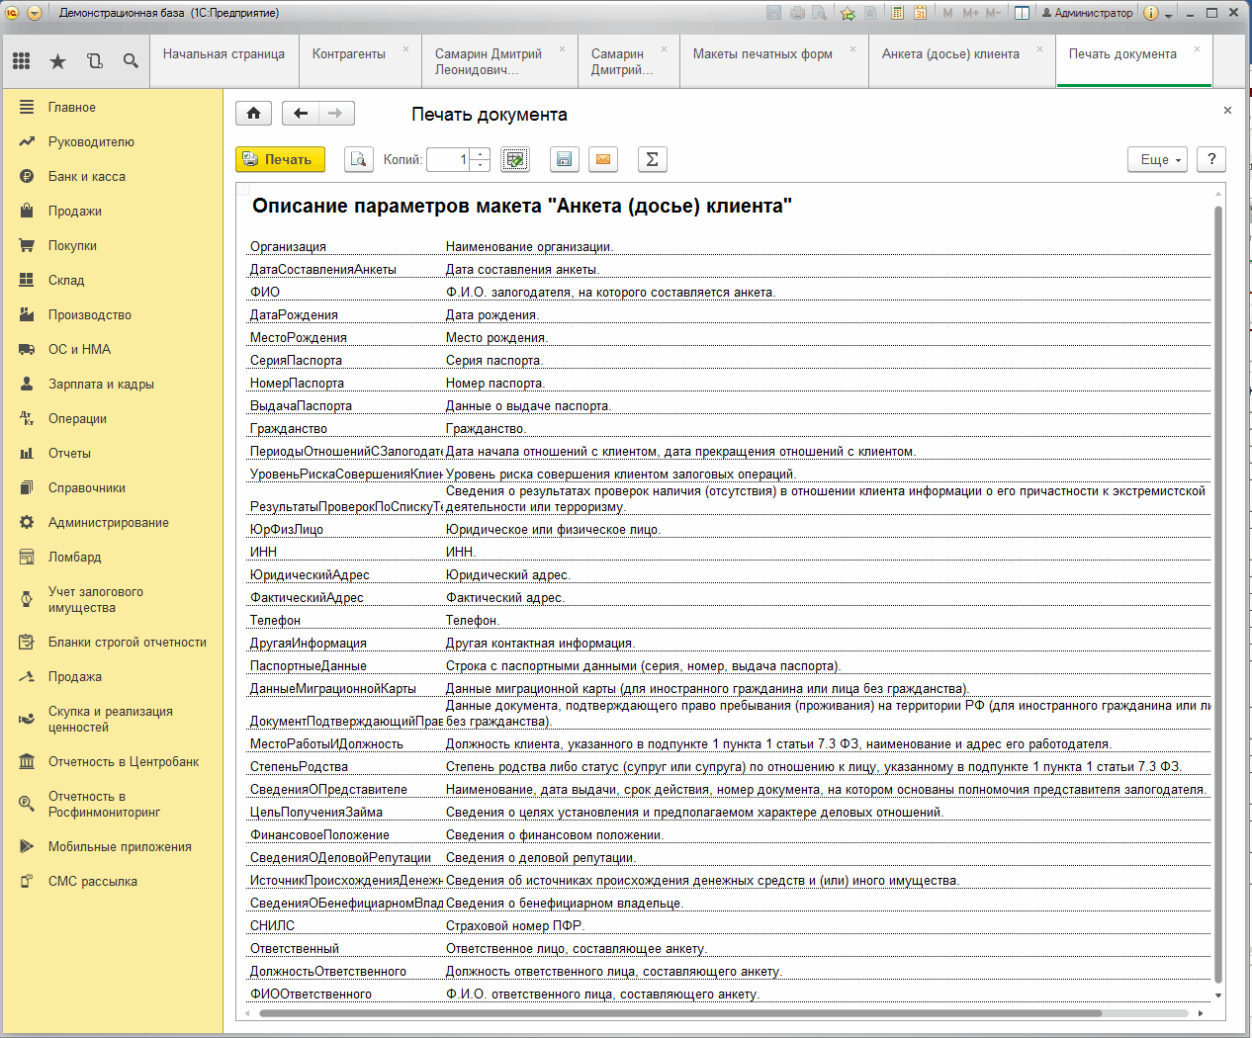The image size is (1252, 1038).
Task: Open history icon in top panel
Action: (95, 61)
